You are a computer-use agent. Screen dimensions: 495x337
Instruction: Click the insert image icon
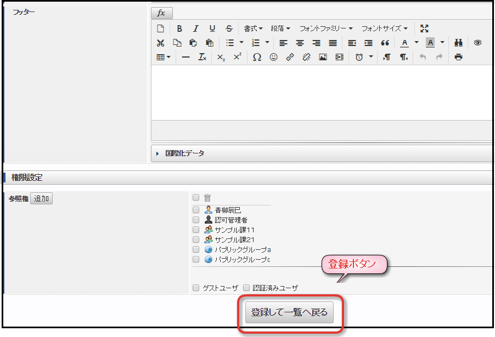point(323,57)
